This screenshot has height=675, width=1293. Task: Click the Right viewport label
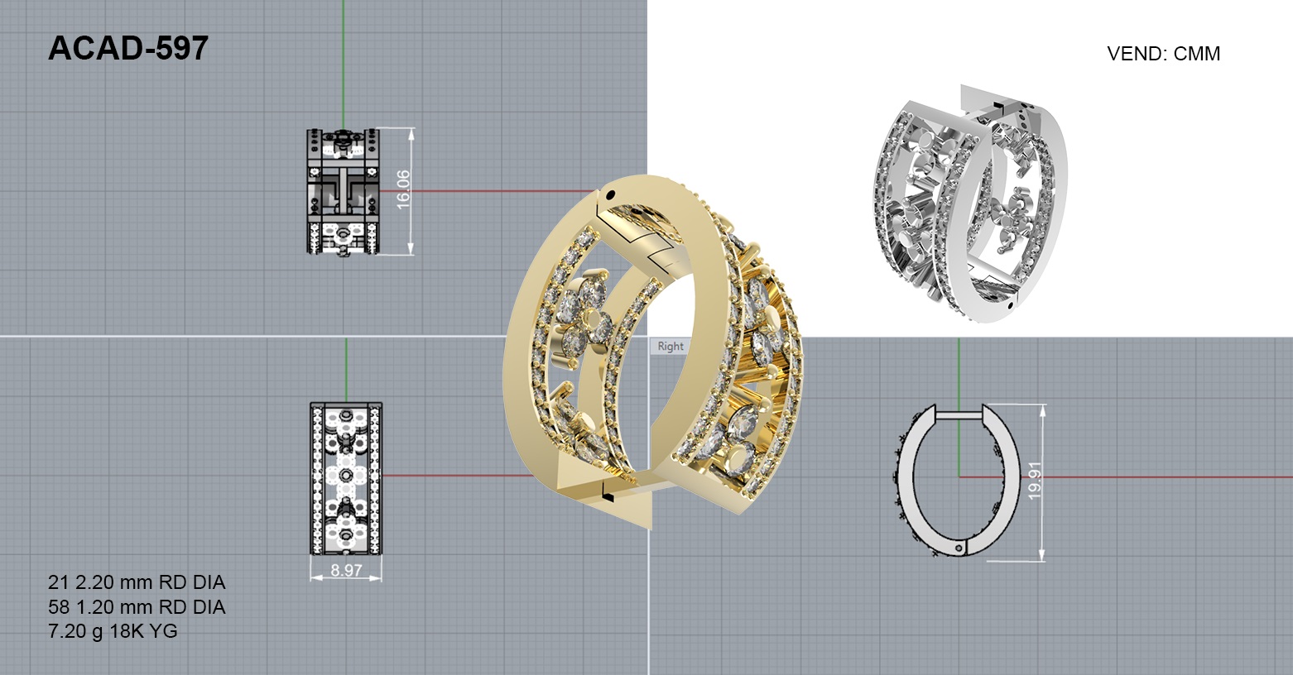671,347
